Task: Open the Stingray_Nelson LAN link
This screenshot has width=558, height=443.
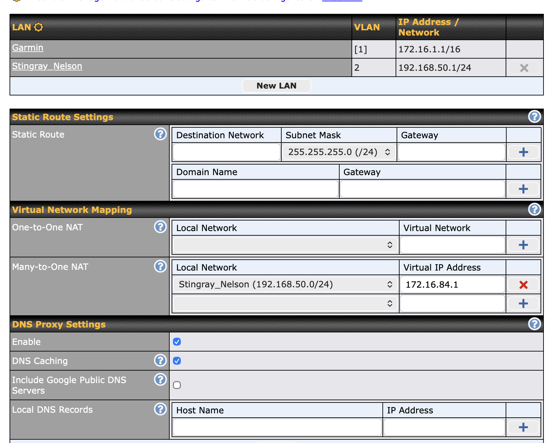Action: tap(47, 66)
